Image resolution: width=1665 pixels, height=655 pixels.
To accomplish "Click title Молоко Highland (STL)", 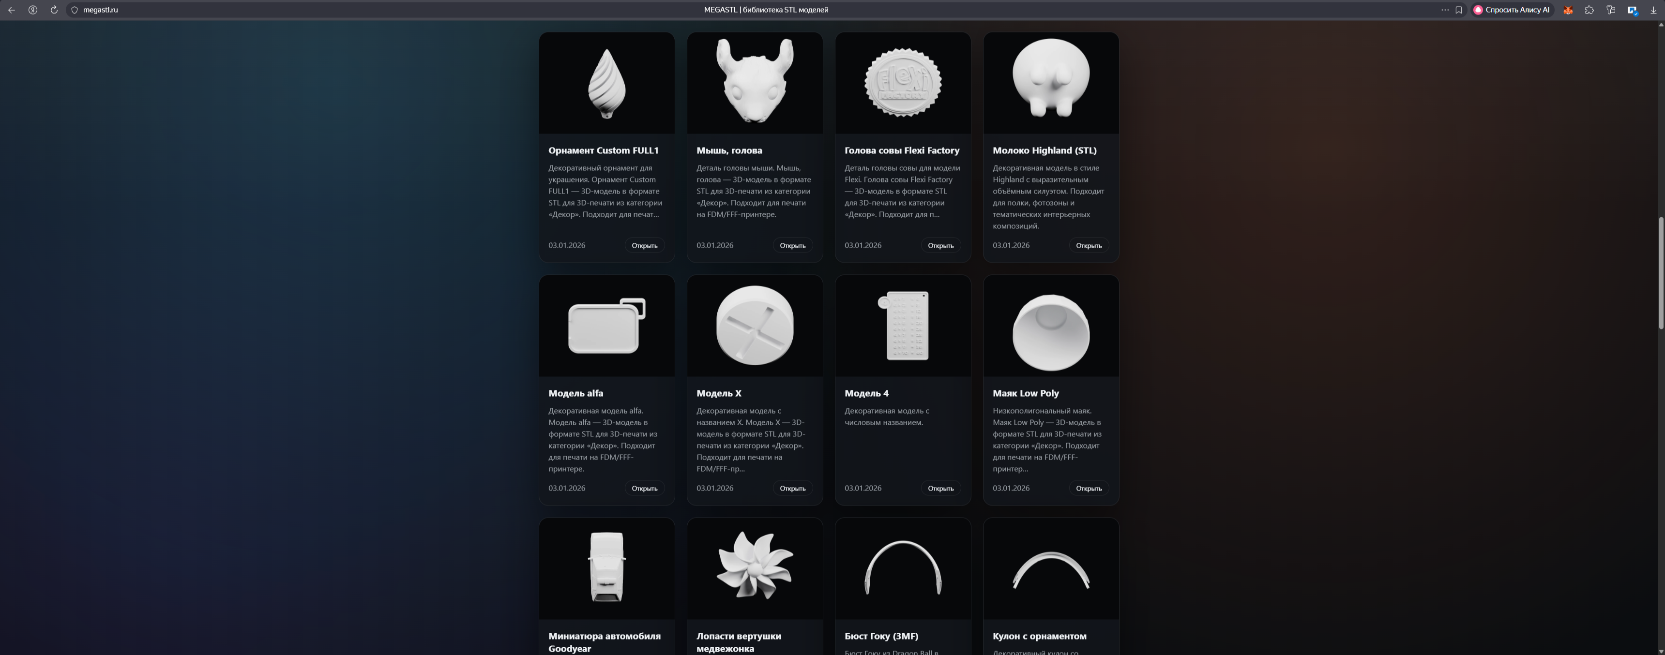I will pyautogui.click(x=1044, y=150).
